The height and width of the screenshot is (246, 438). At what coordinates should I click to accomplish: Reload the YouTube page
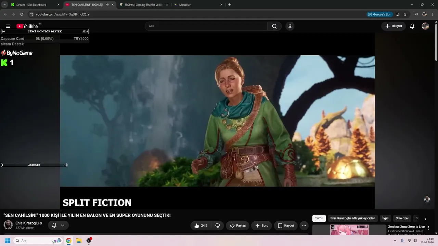click(x=22, y=14)
